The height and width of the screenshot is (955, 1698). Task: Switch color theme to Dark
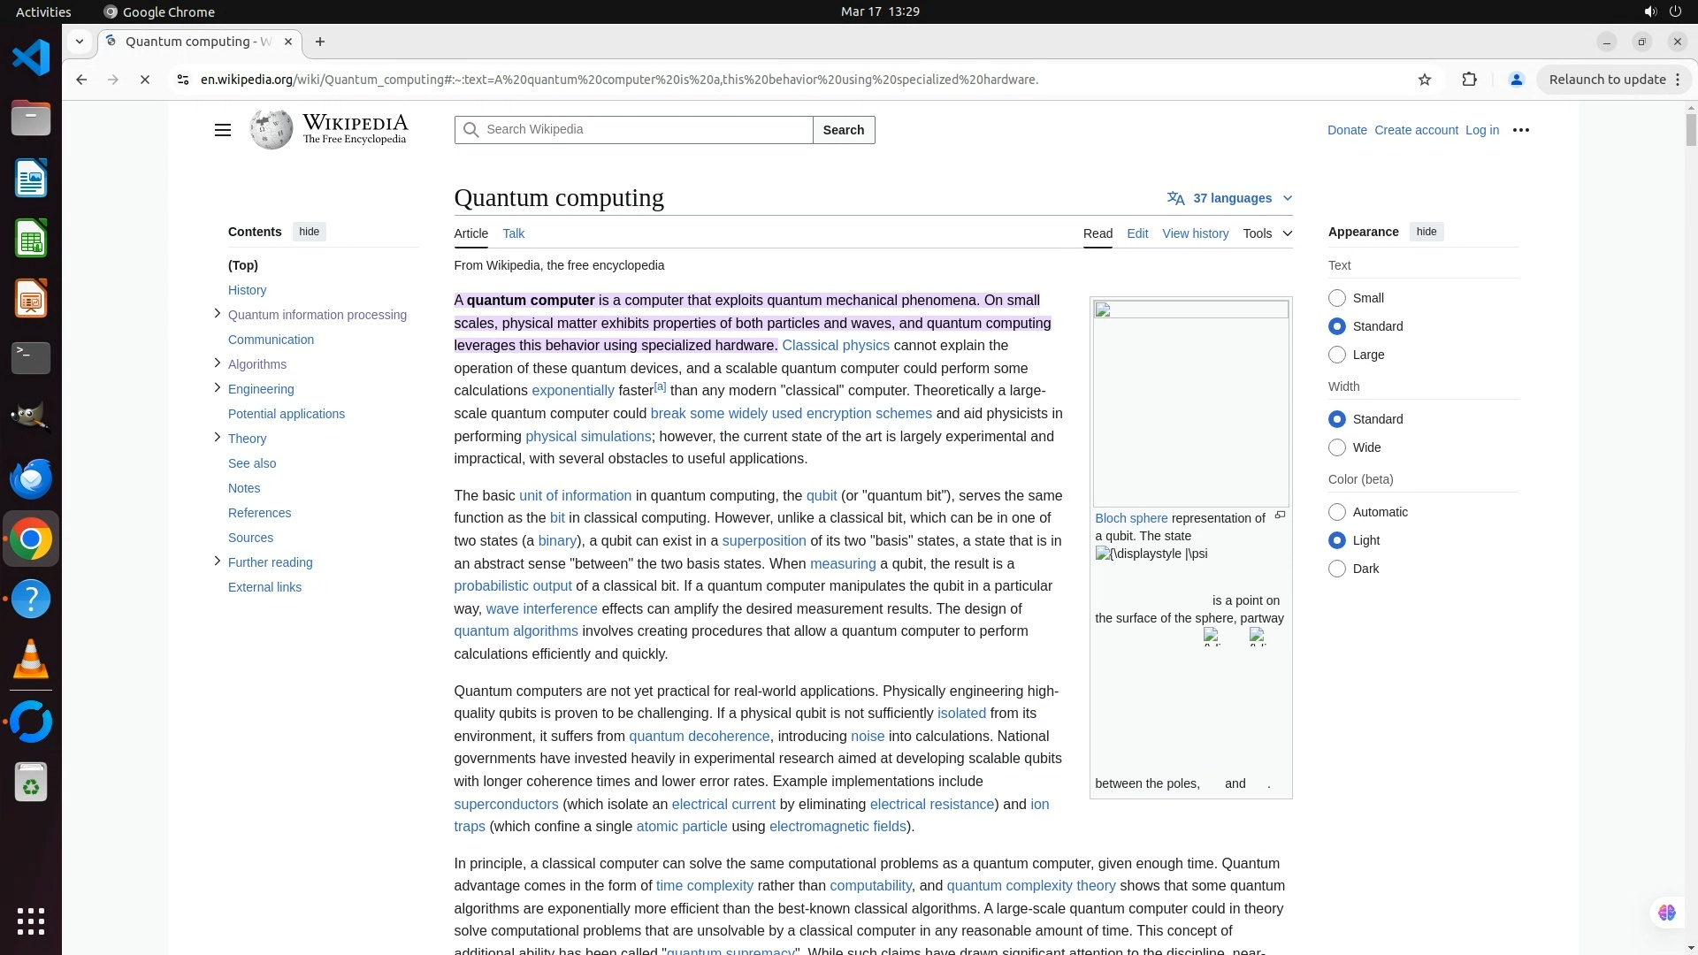point(1337,569)
